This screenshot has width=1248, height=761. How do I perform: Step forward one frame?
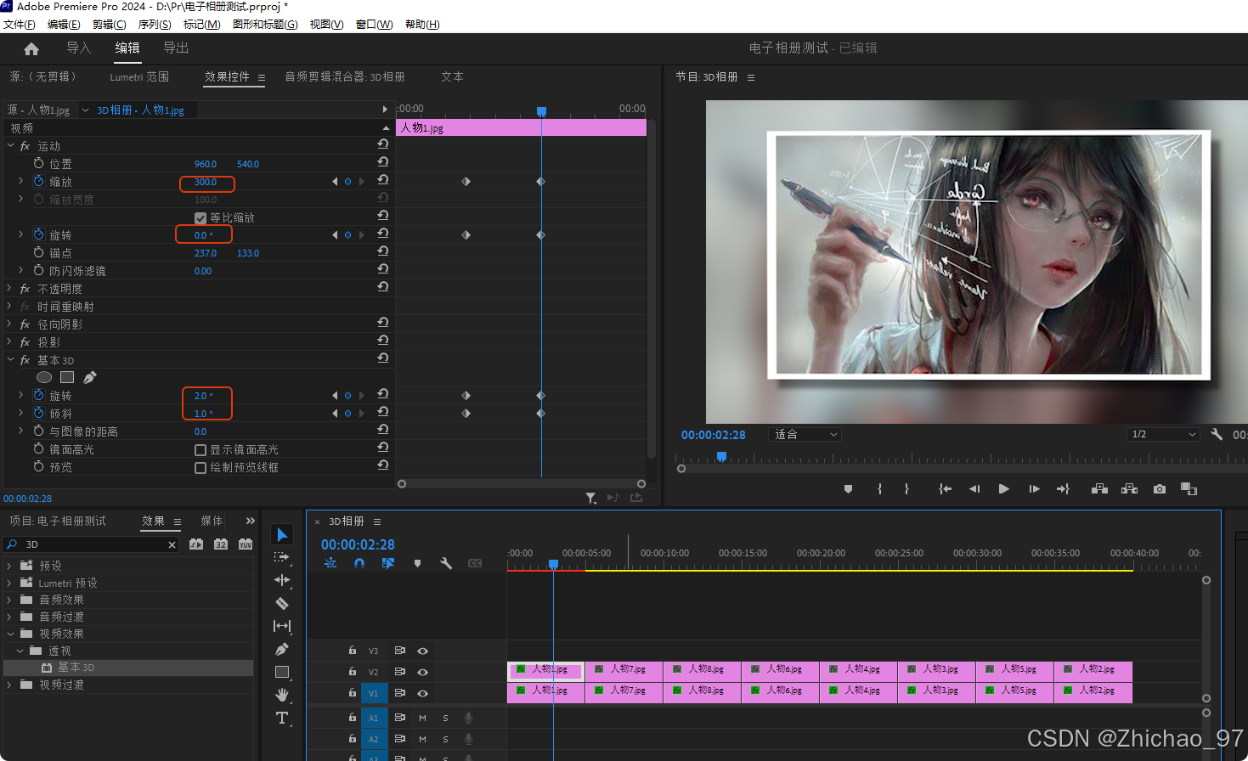pos(1034,489)
